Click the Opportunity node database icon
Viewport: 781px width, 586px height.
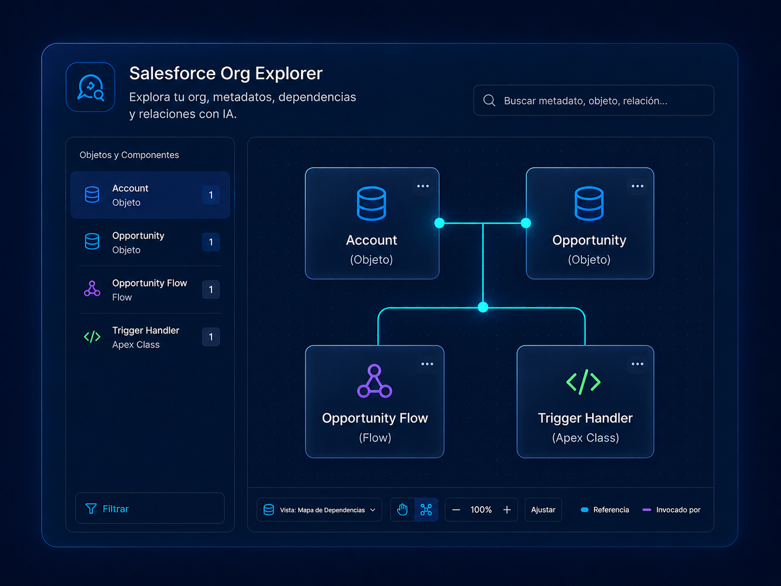tap(589, 204)
